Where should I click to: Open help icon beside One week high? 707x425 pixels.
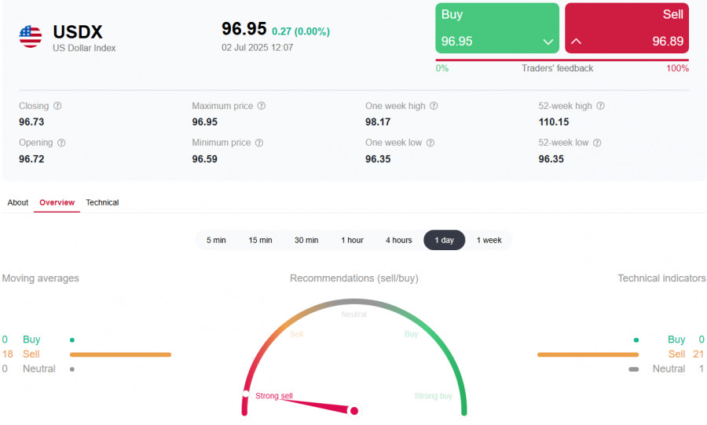coord(434,106)
